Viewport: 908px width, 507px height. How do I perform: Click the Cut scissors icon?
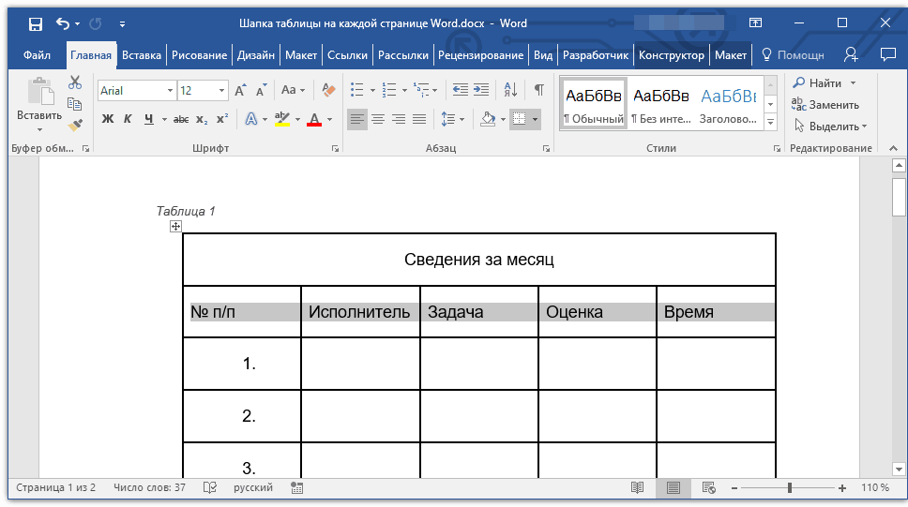pos(75,82)
